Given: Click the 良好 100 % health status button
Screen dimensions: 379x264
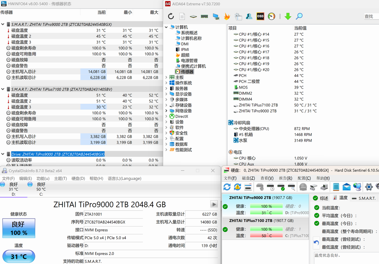Looking at the screenshot, I should pos(19,229).
